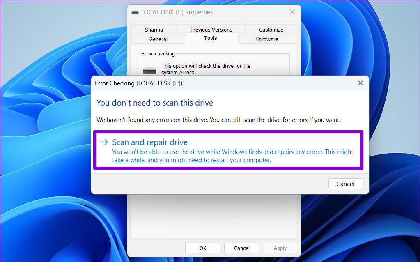The width and height of the screenshot is (420, 262).
Task: Click Cancel in Properties window
Action: pos(241,248)
